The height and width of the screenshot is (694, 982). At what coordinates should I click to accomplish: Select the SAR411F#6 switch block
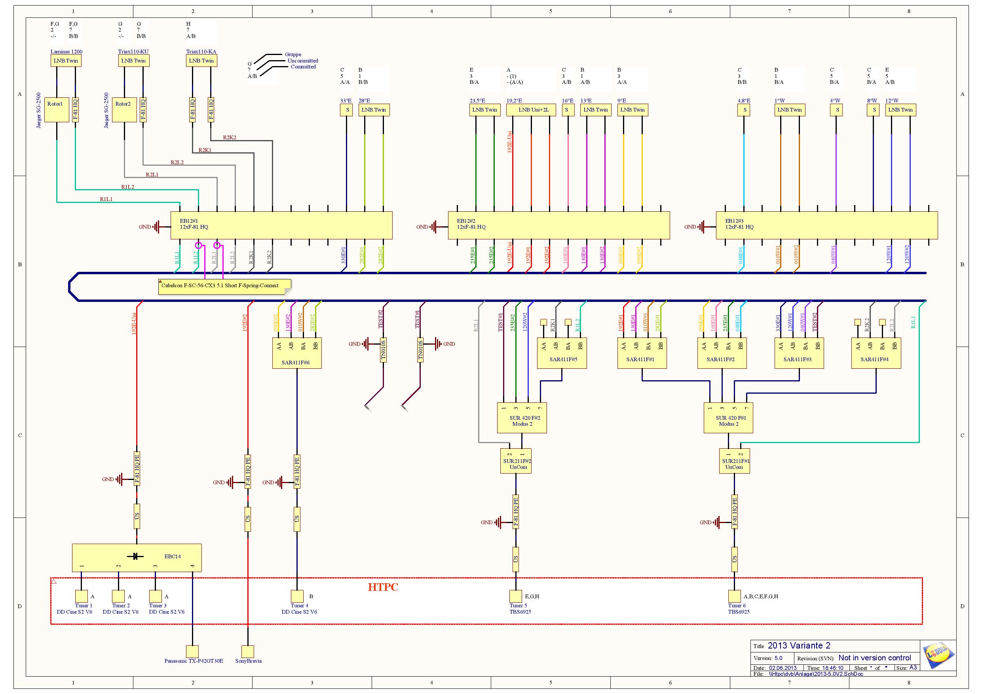297,353
